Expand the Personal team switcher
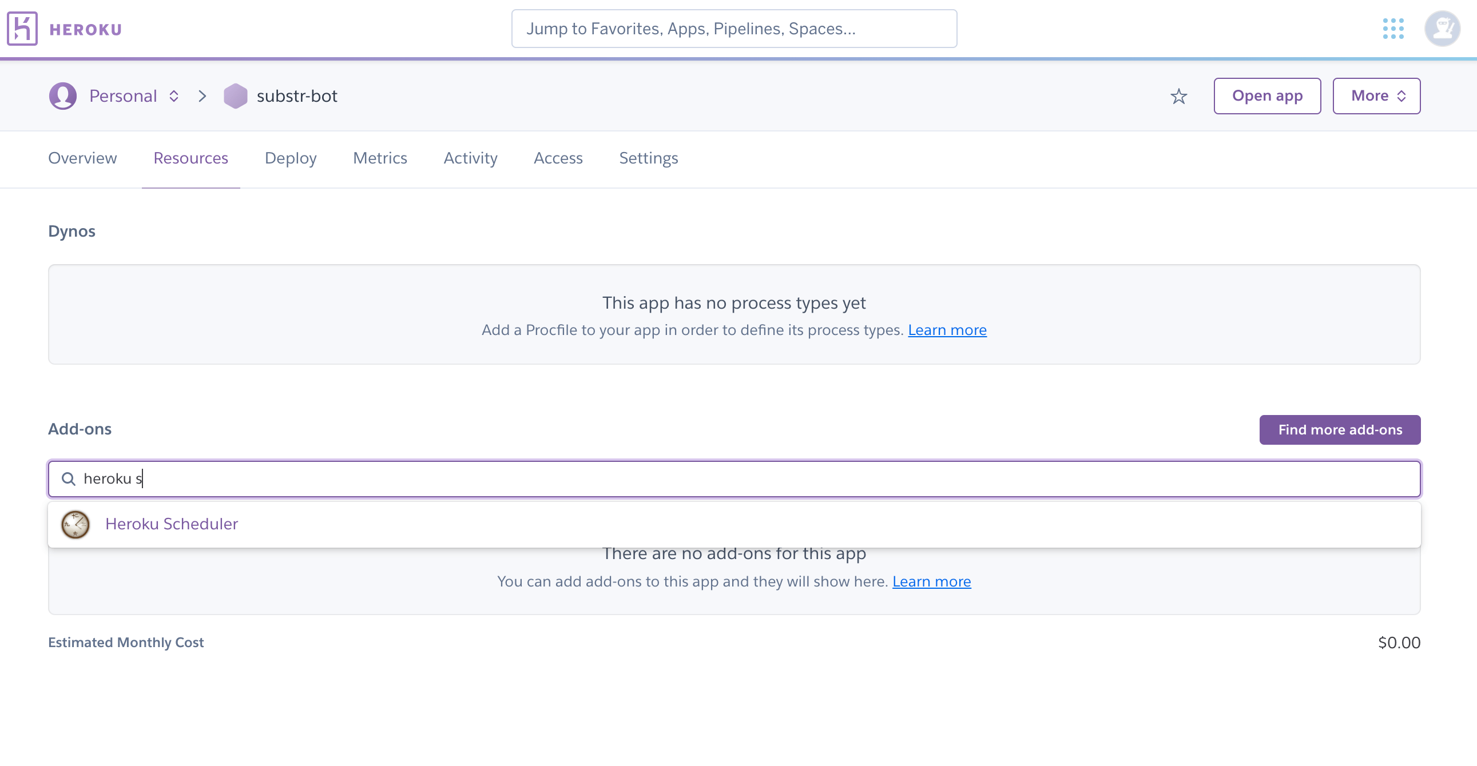Viewport: 1477px width, 766px height. [x=174, y=95]
